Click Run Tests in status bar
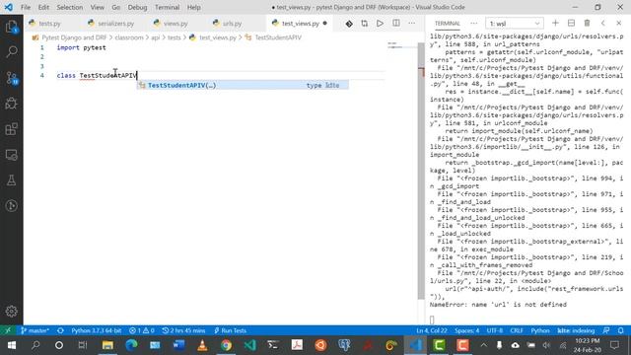This screenshot has width=631, height=355. tap(230, 330)
